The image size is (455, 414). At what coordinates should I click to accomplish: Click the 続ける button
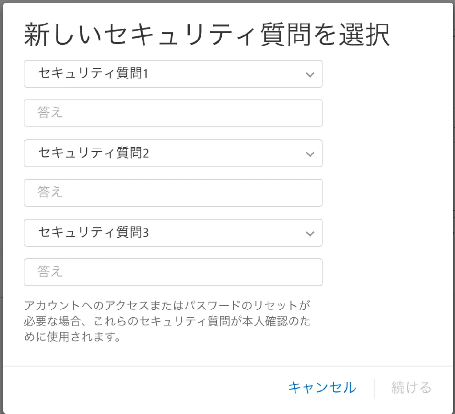[411, 388]
